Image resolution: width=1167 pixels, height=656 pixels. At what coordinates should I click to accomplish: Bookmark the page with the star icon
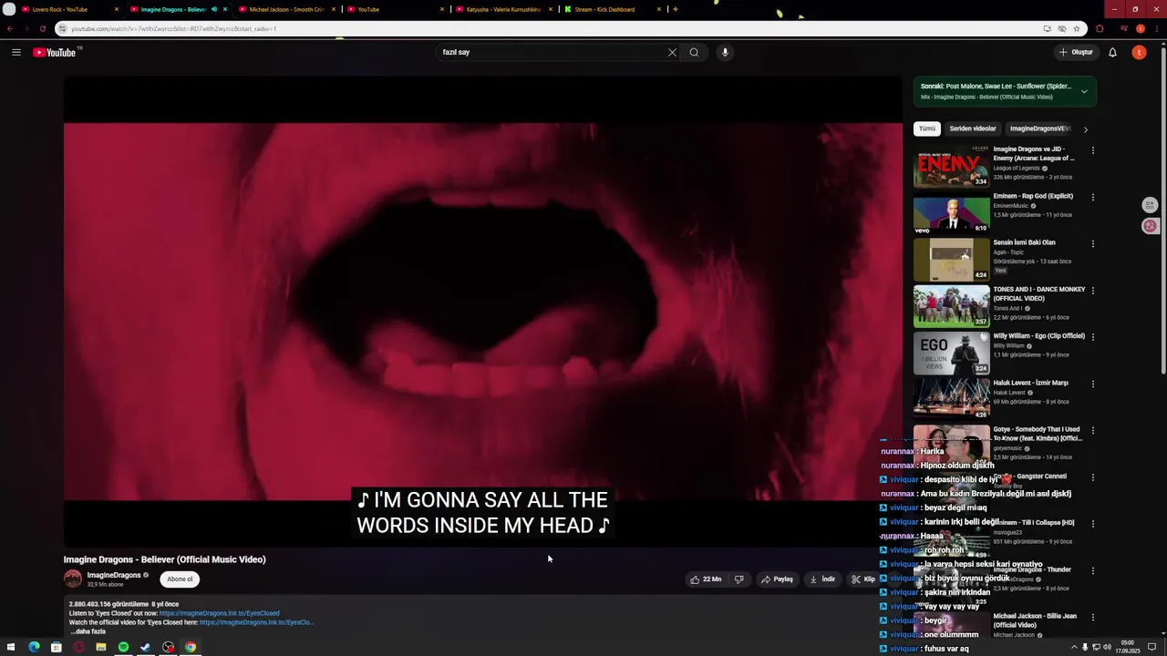(1077, 28)
